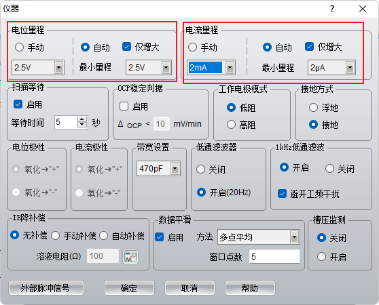Select 槽压监测 关闭 option
This screenshot has height=305, width=379.
click(x=321, y=238)
